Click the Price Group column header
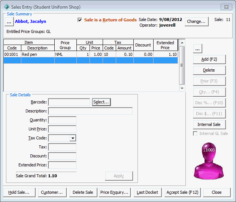Screen dimensions: 236x202 pyautogui.click(x=65, y=45)
